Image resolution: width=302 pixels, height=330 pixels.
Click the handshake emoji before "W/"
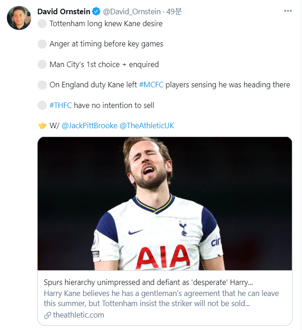[42, 125]
